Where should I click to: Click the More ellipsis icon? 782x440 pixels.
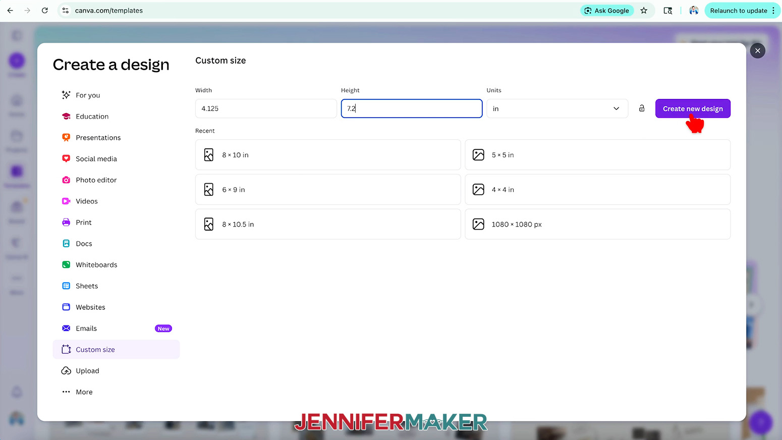66,392
